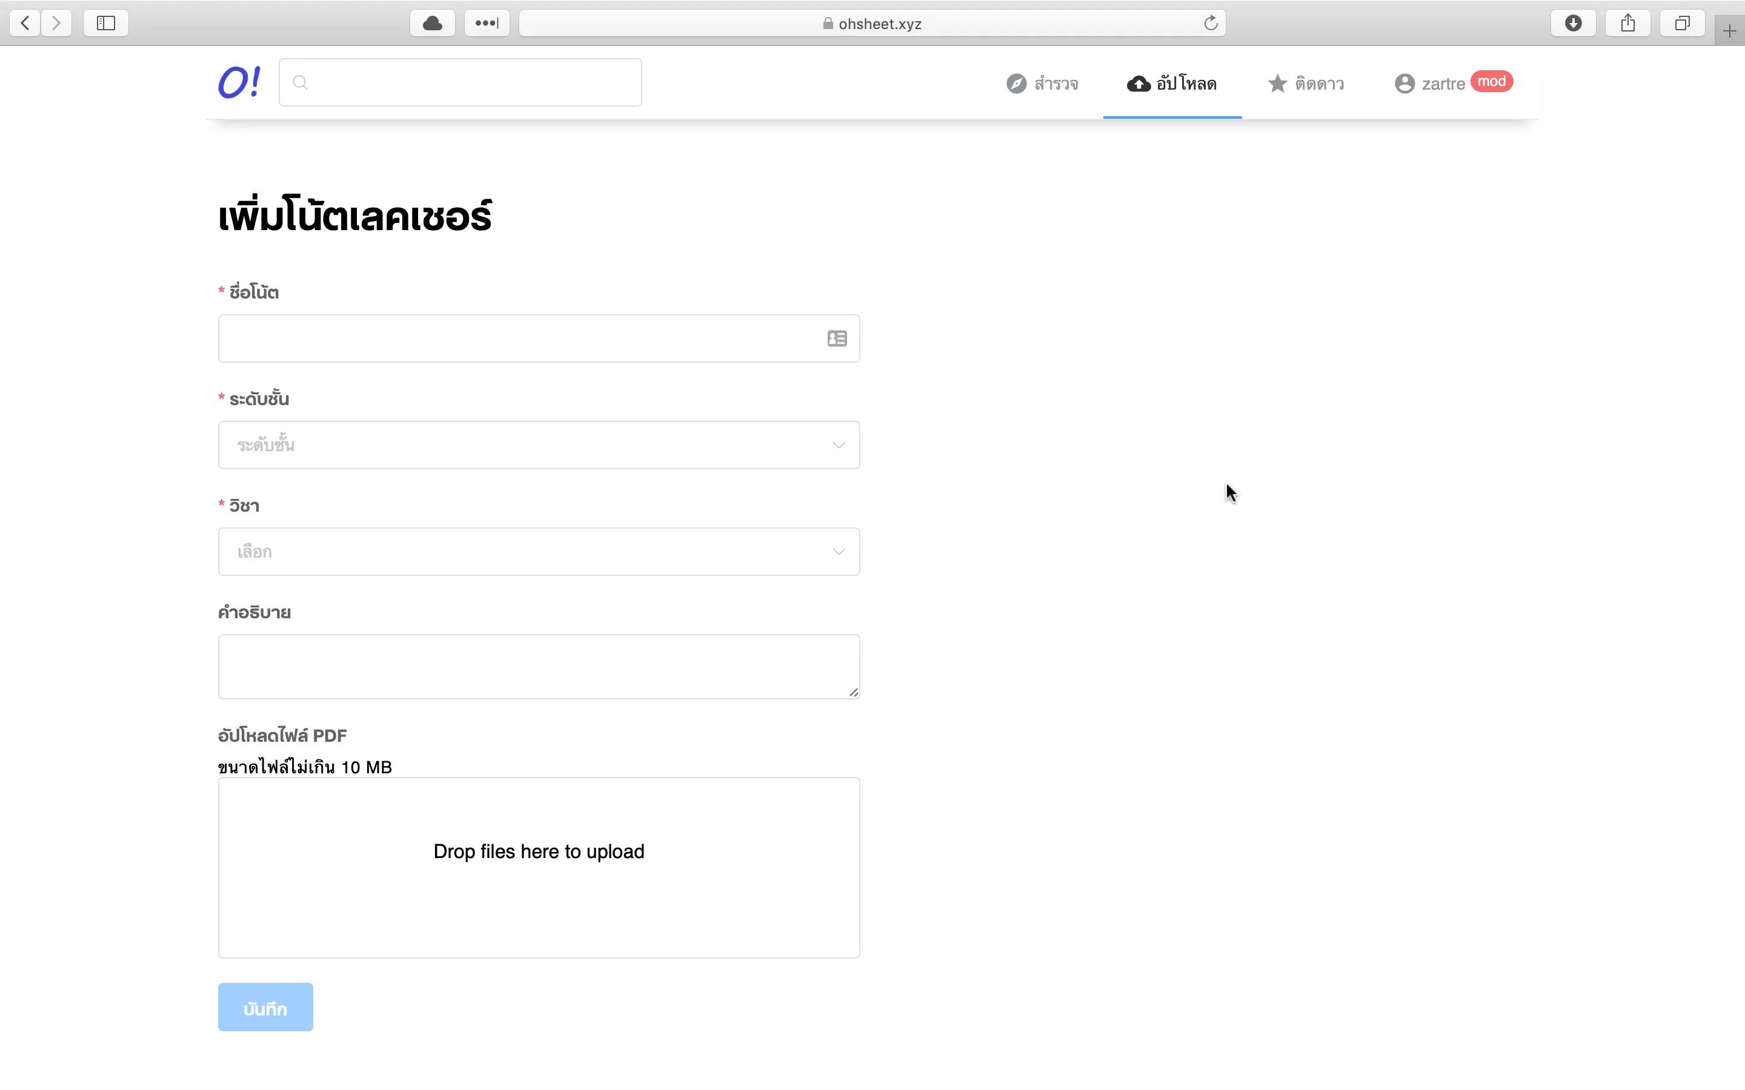1745x1090 pixels.
Task: Show all tabs overview
Action: tap(1681, 23)
